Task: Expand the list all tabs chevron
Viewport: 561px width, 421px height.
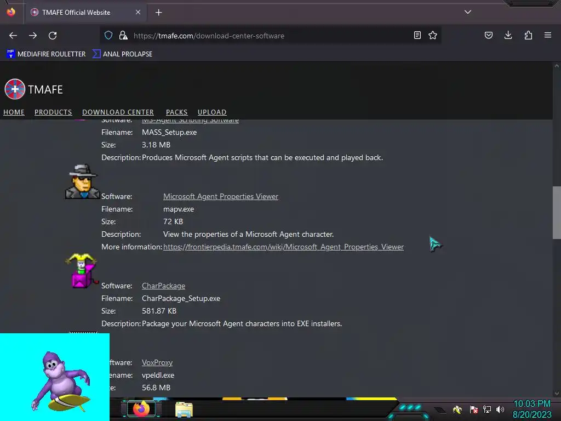Action: [468, 12]
